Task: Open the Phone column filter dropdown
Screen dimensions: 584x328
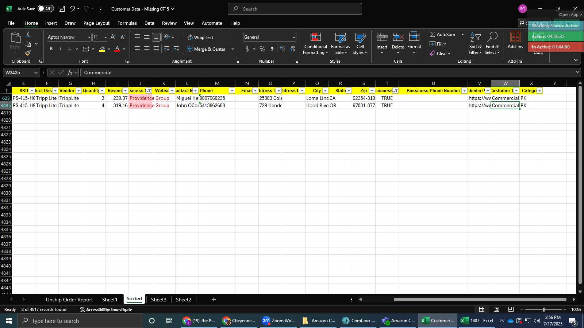Action: click(x=232, y=91)
